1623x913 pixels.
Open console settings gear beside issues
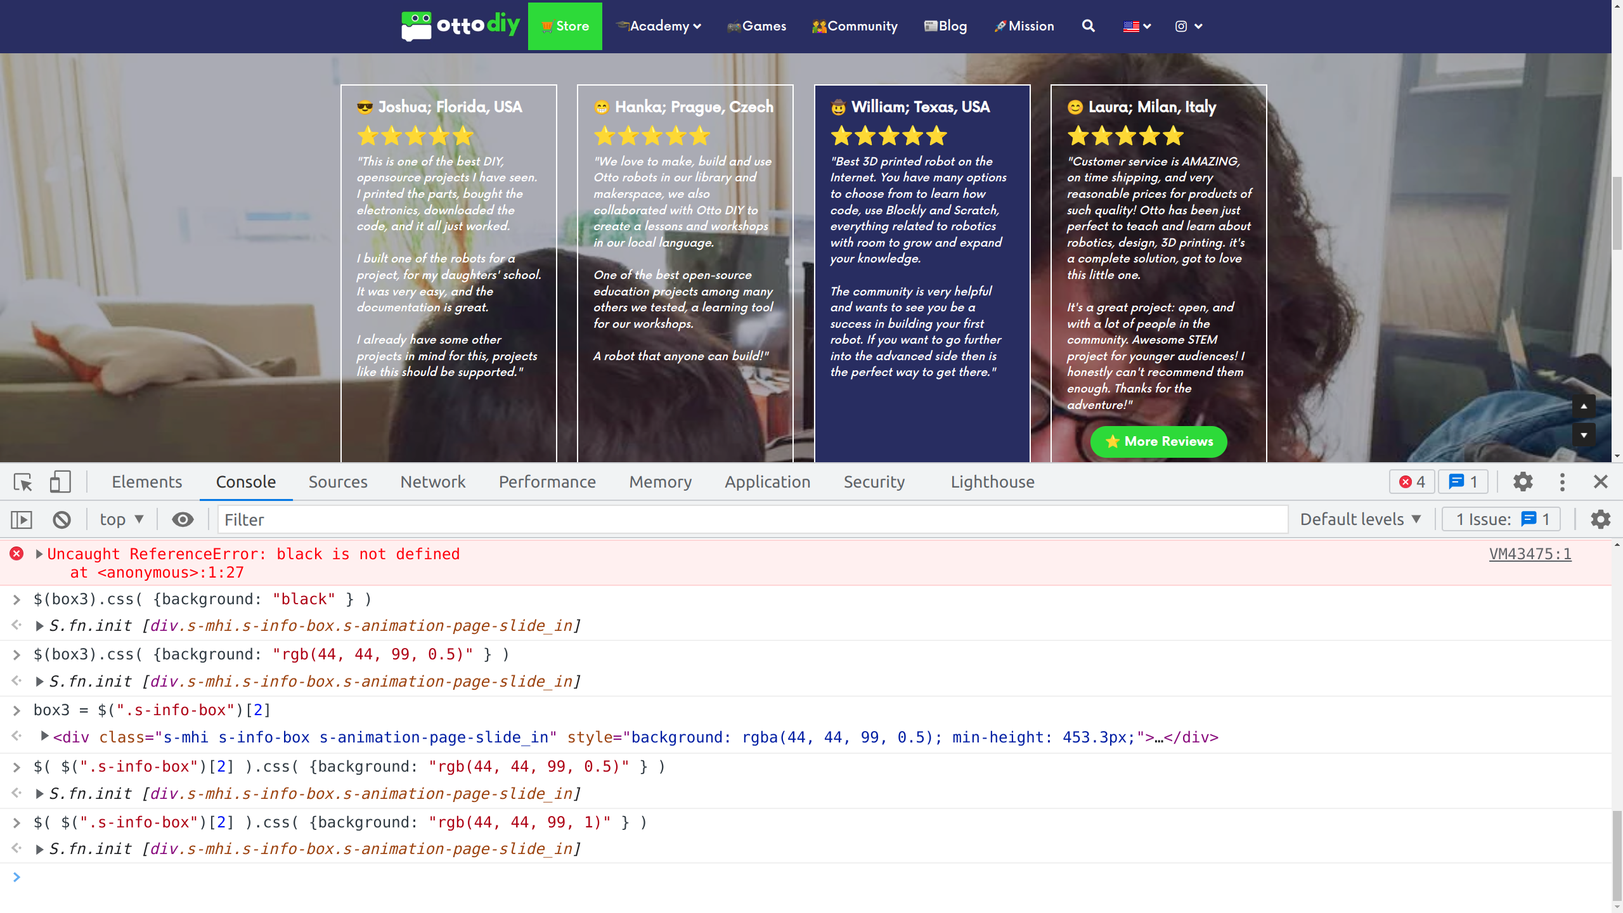tap(1600, 520)
